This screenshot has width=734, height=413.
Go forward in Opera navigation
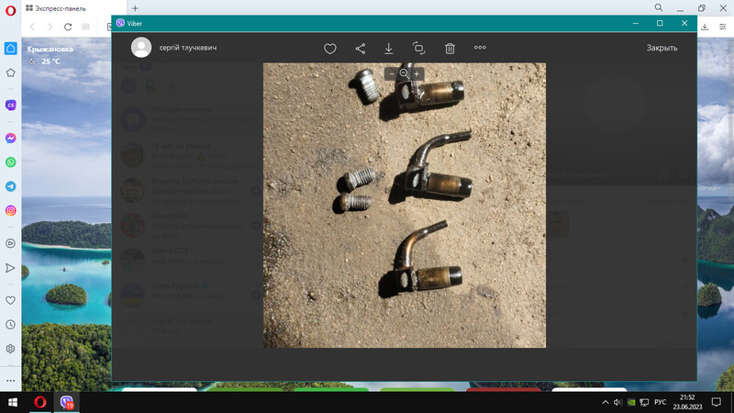click(50, 27)
